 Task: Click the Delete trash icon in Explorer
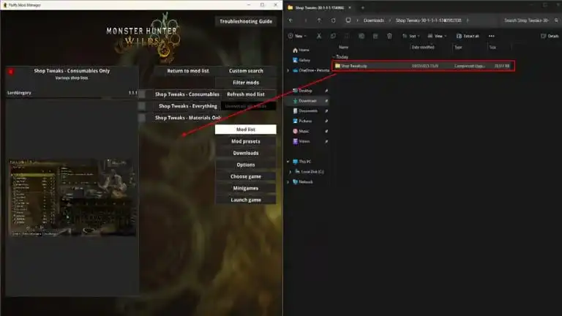coord(389,36)
